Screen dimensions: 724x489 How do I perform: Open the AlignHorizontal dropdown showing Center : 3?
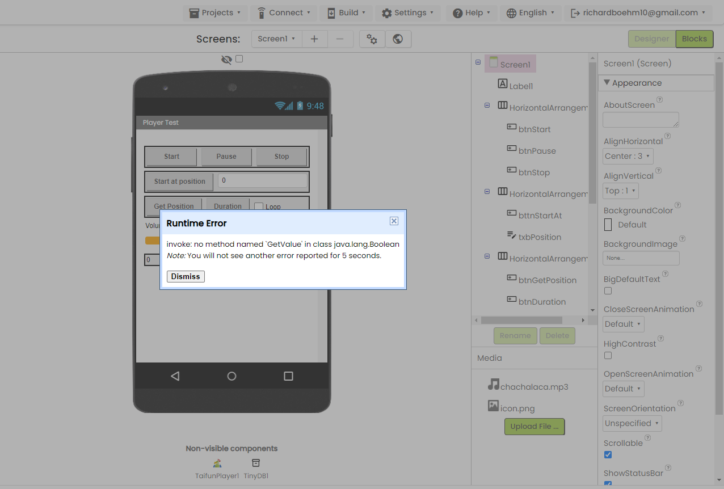(x=628, y=156)
